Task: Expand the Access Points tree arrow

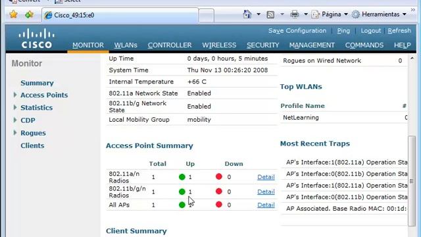Action: [x=15, y=95]
